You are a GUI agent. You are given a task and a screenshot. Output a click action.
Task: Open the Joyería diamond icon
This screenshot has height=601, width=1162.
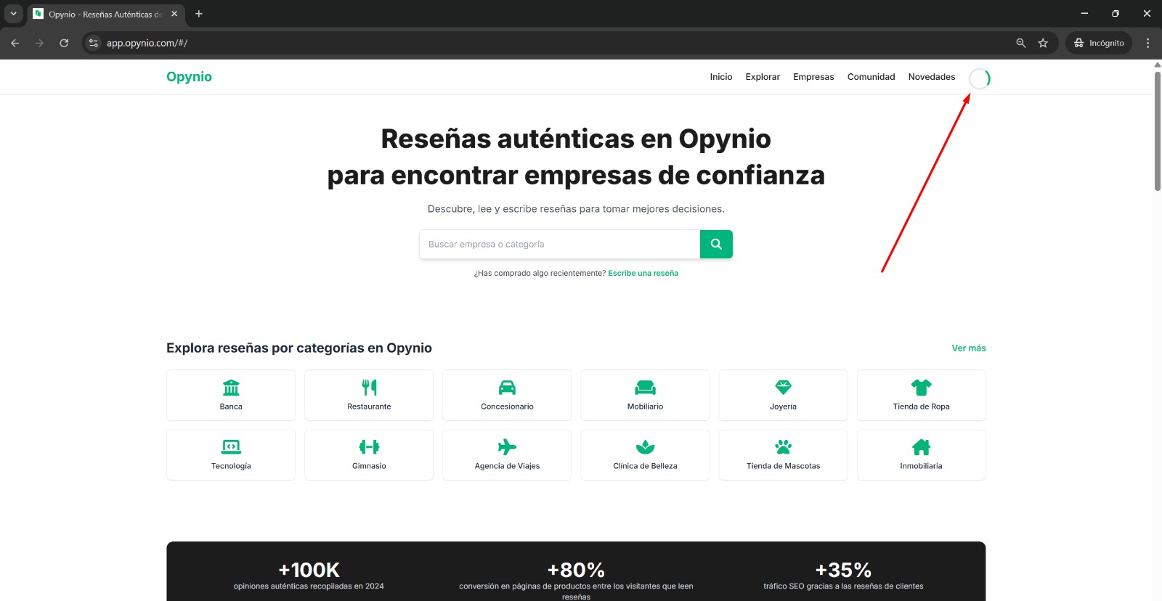click(x=783, y=388)
